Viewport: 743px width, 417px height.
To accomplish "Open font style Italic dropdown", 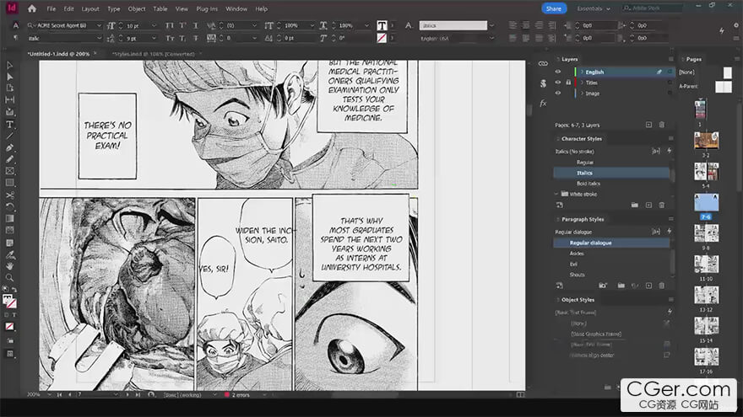I will point(99,38).
